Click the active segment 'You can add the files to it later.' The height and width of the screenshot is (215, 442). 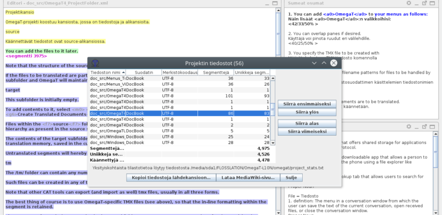[x=42, y=51]
